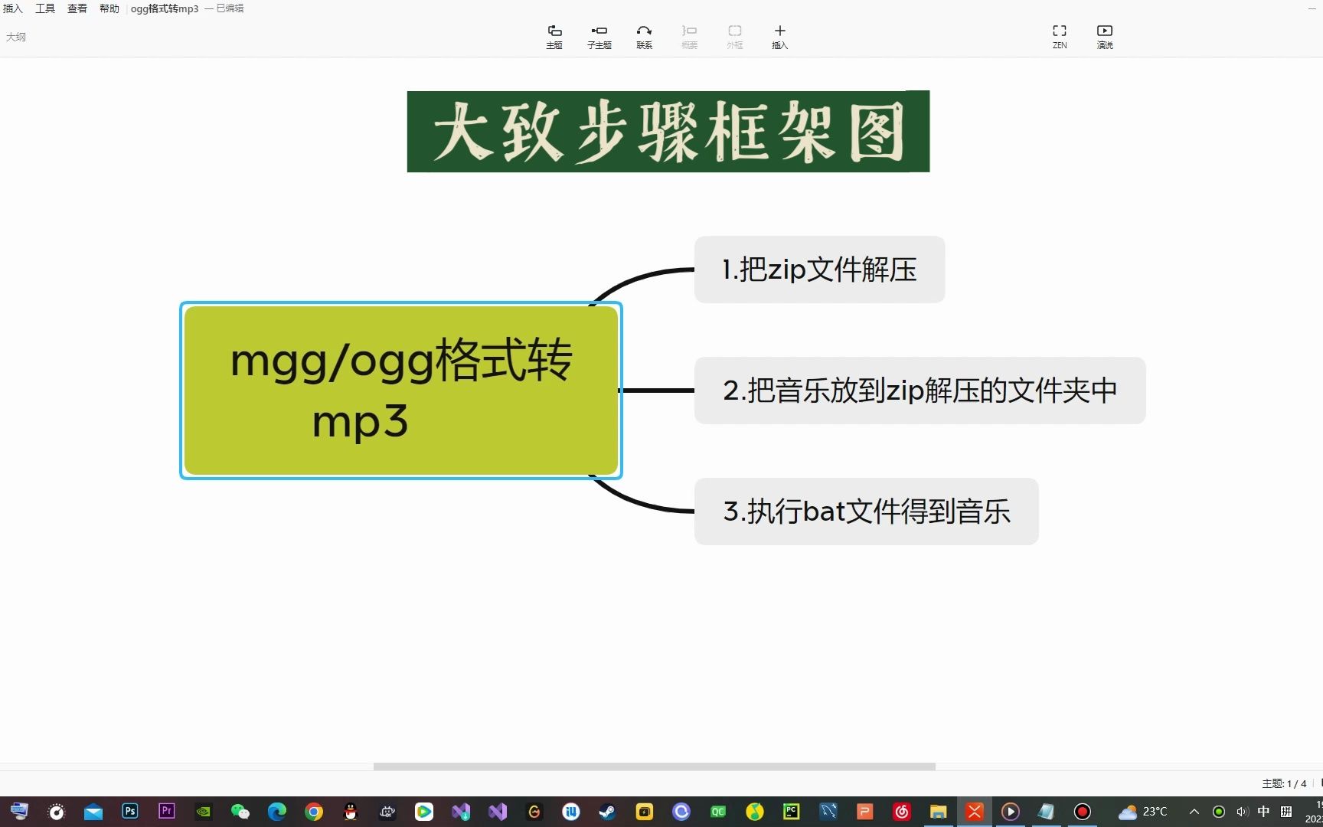
Task: Select the 概要 summary tool
Action: pos(688,35)
